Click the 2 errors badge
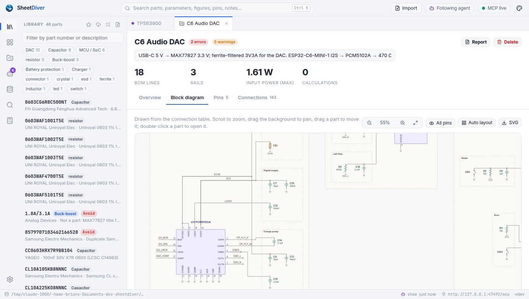Screen dimensions: 529x299 coord(198,42)
